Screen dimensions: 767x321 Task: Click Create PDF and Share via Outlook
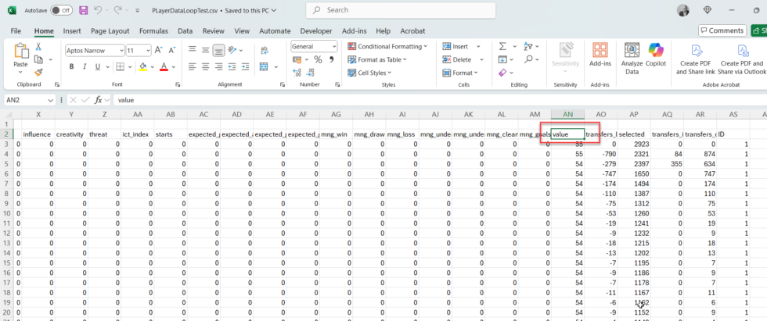pyautogui.click(x=742, y=58)
